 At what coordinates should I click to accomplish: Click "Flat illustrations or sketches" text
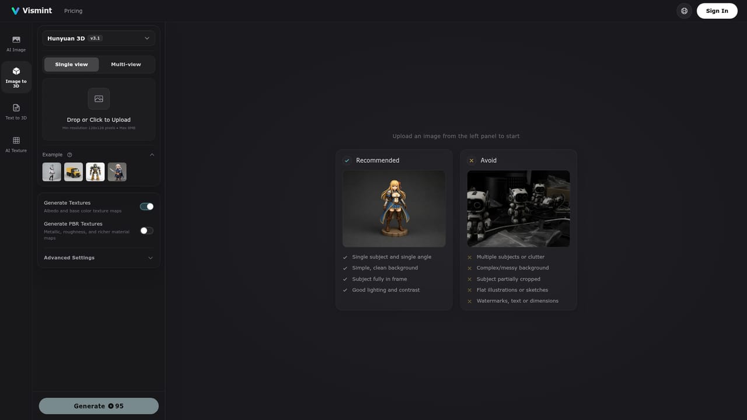tap(512, 290)
